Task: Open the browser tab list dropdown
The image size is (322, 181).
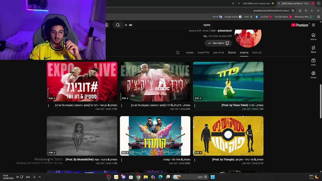Action: click(x=318, y=3)
